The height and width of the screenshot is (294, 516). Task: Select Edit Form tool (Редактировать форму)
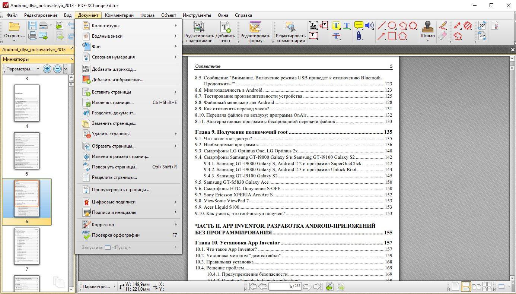255,32
